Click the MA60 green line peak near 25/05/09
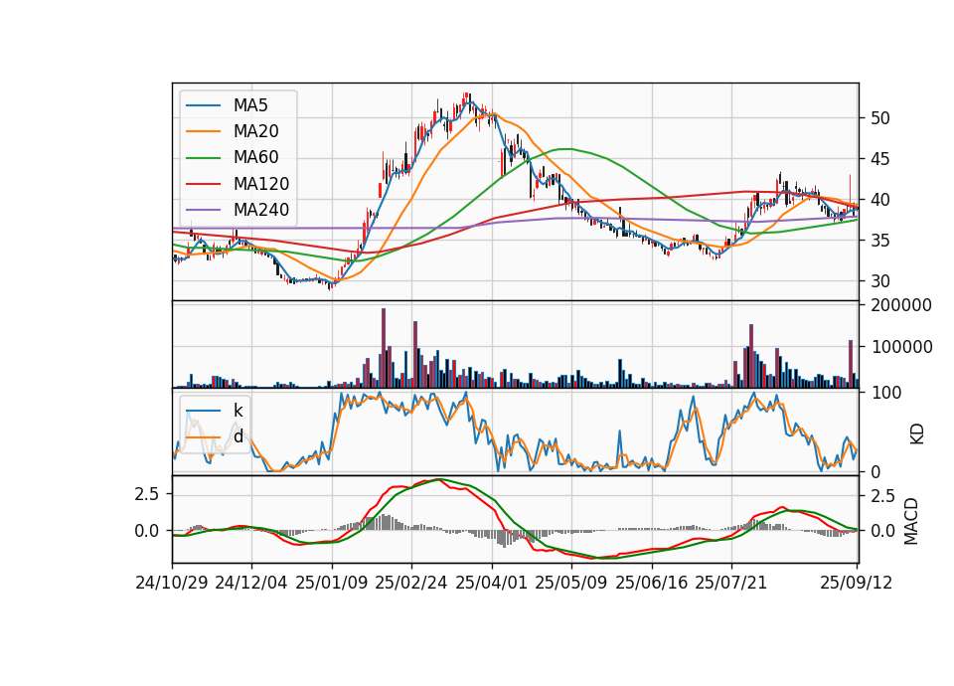 [567, 148]
